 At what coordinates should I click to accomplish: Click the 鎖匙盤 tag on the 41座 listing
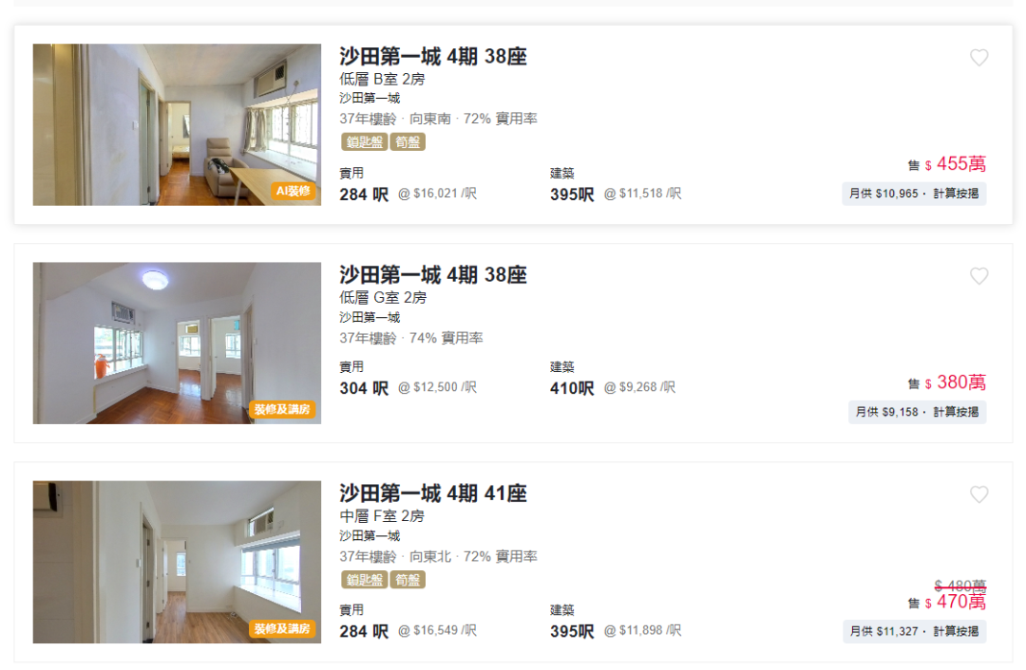pyautogui.click(x=365, y=580)
